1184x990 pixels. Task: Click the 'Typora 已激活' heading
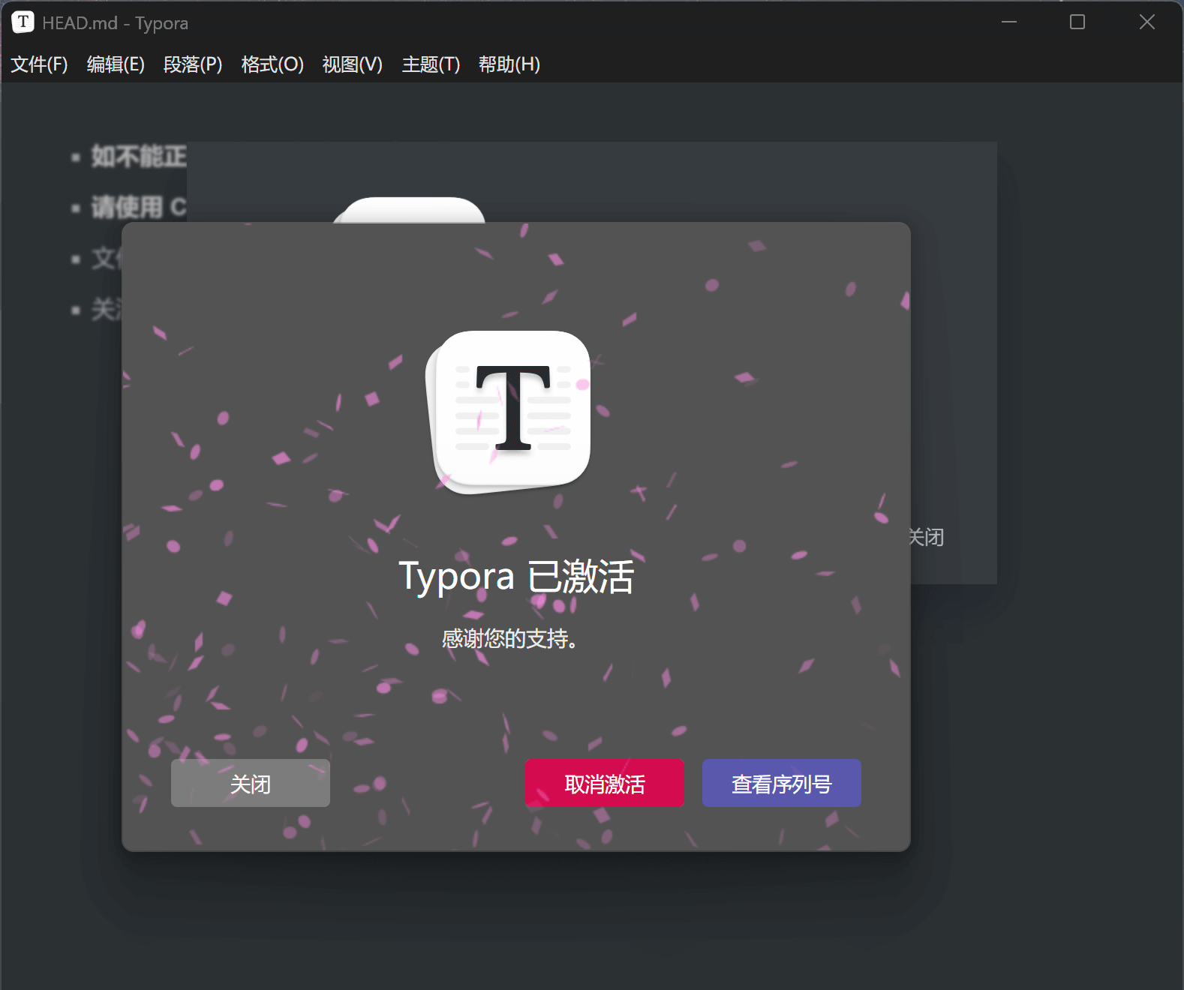pos(516,577)
